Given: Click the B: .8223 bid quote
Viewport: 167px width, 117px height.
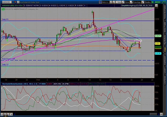Looking at the screenshot, I should point(156,2).
